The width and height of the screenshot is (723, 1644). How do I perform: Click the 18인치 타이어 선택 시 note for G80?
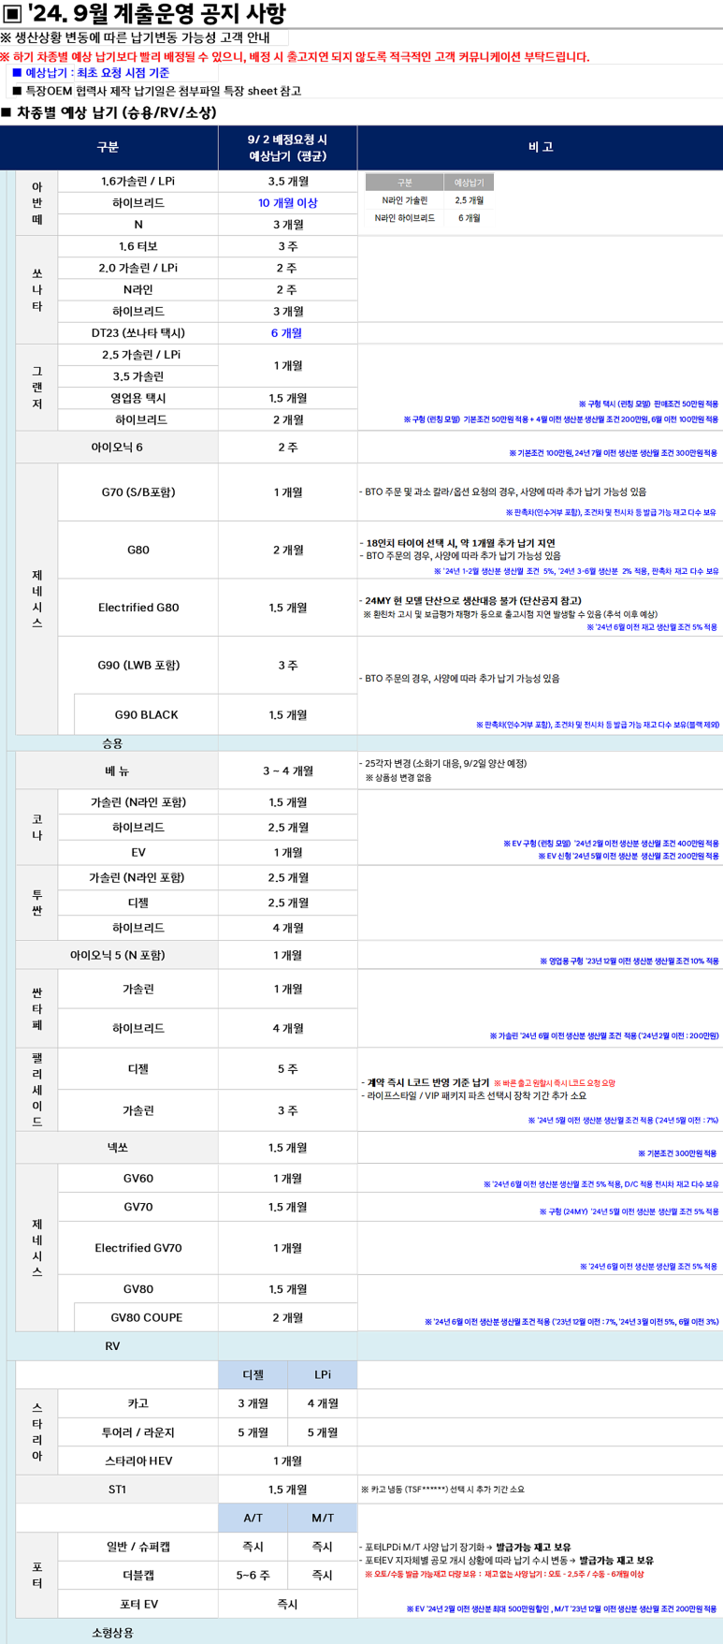(457, 543)
